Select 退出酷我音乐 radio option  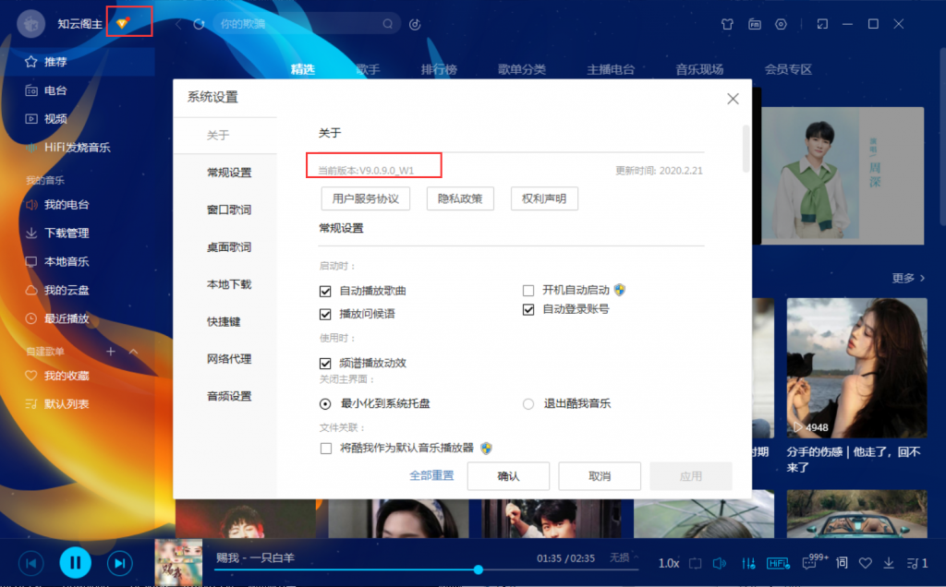point(528,403)
